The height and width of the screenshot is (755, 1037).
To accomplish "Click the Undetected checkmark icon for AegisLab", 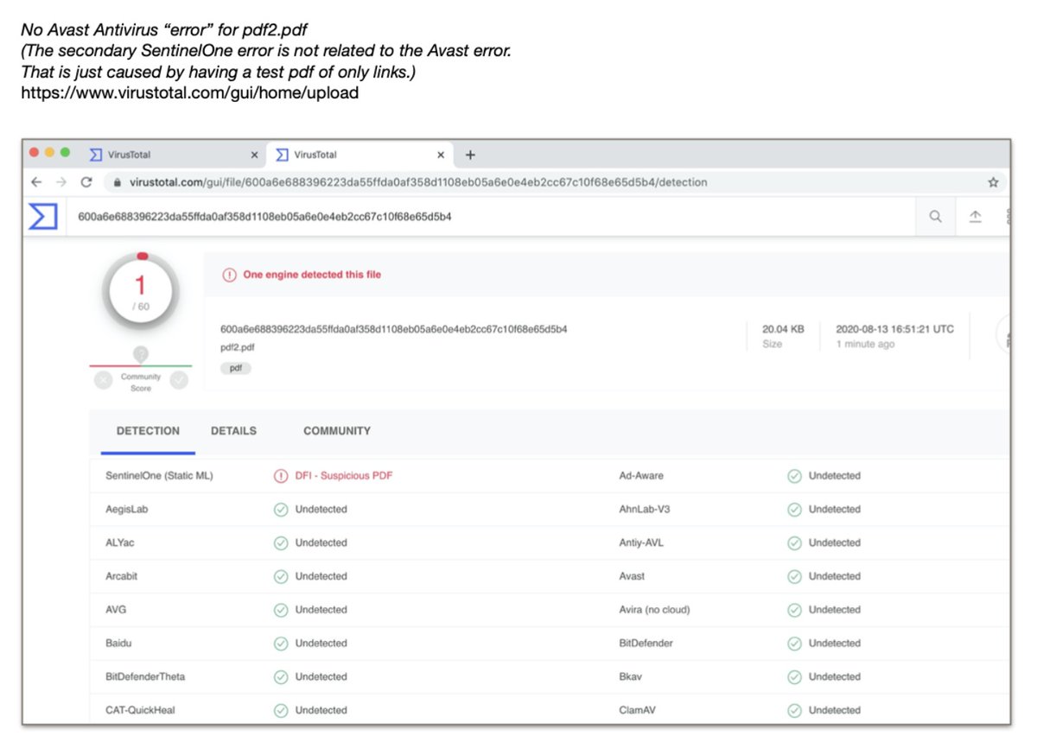I will coord(281,510).
